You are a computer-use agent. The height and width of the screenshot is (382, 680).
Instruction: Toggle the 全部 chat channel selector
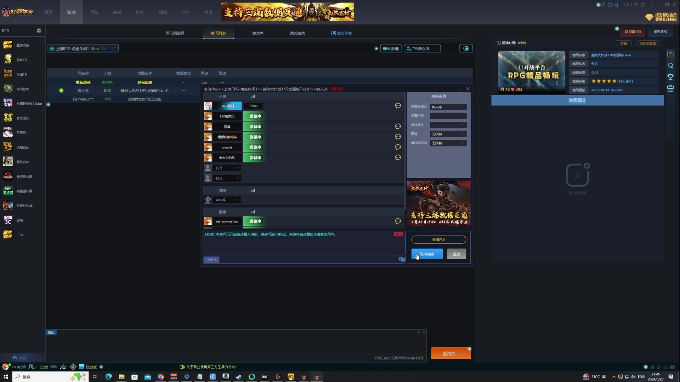pos(211,260)
